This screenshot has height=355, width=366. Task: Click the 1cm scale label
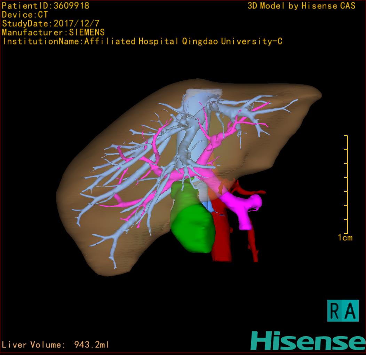(345, 238)
